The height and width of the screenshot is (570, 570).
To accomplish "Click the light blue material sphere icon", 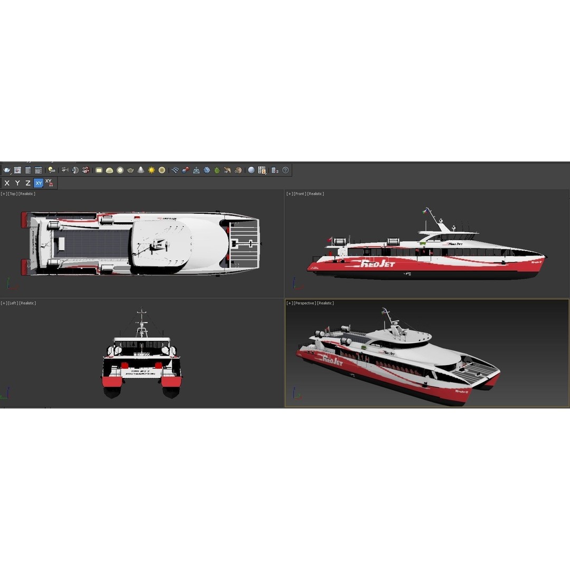I will 251,170.
